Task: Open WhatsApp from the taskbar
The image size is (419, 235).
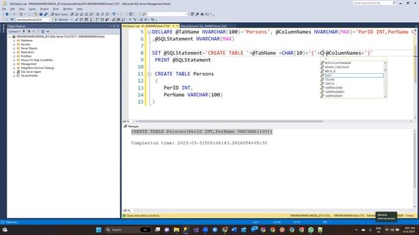Action: [x=311, y=230]
